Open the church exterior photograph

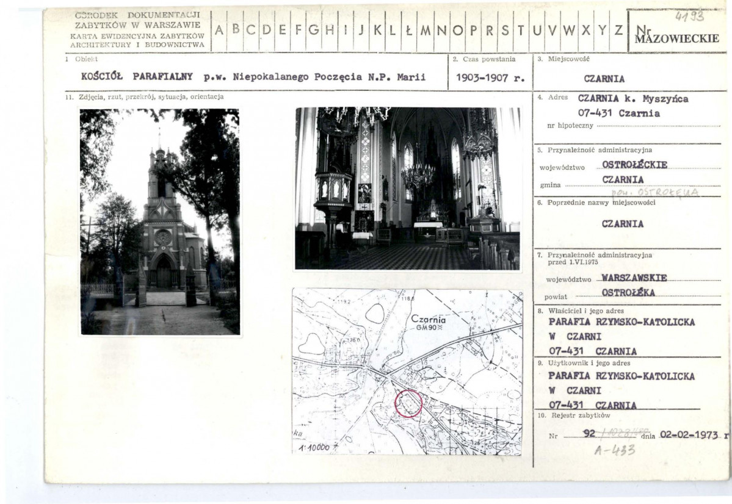click(160, 221)
